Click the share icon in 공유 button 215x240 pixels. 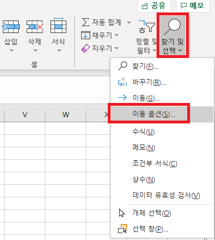click(145, 6)
